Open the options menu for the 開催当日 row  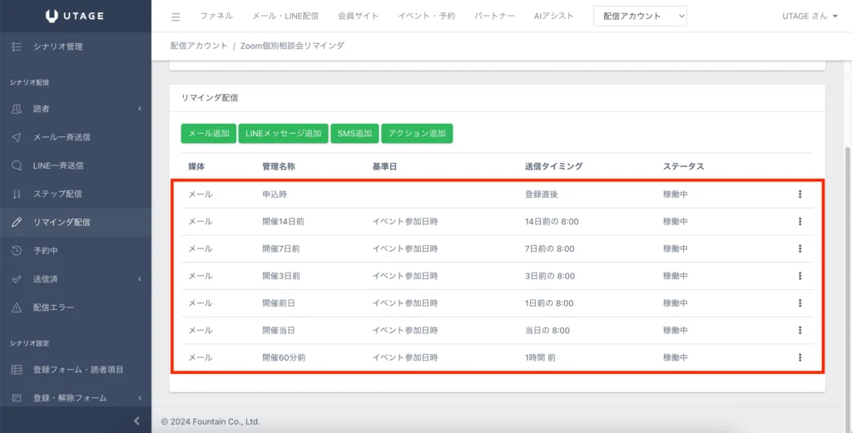tap(800, 330)
